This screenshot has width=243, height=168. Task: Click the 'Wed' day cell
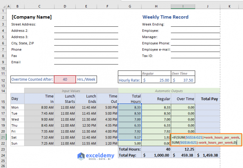pyautogui.click(x=17, y=119)
